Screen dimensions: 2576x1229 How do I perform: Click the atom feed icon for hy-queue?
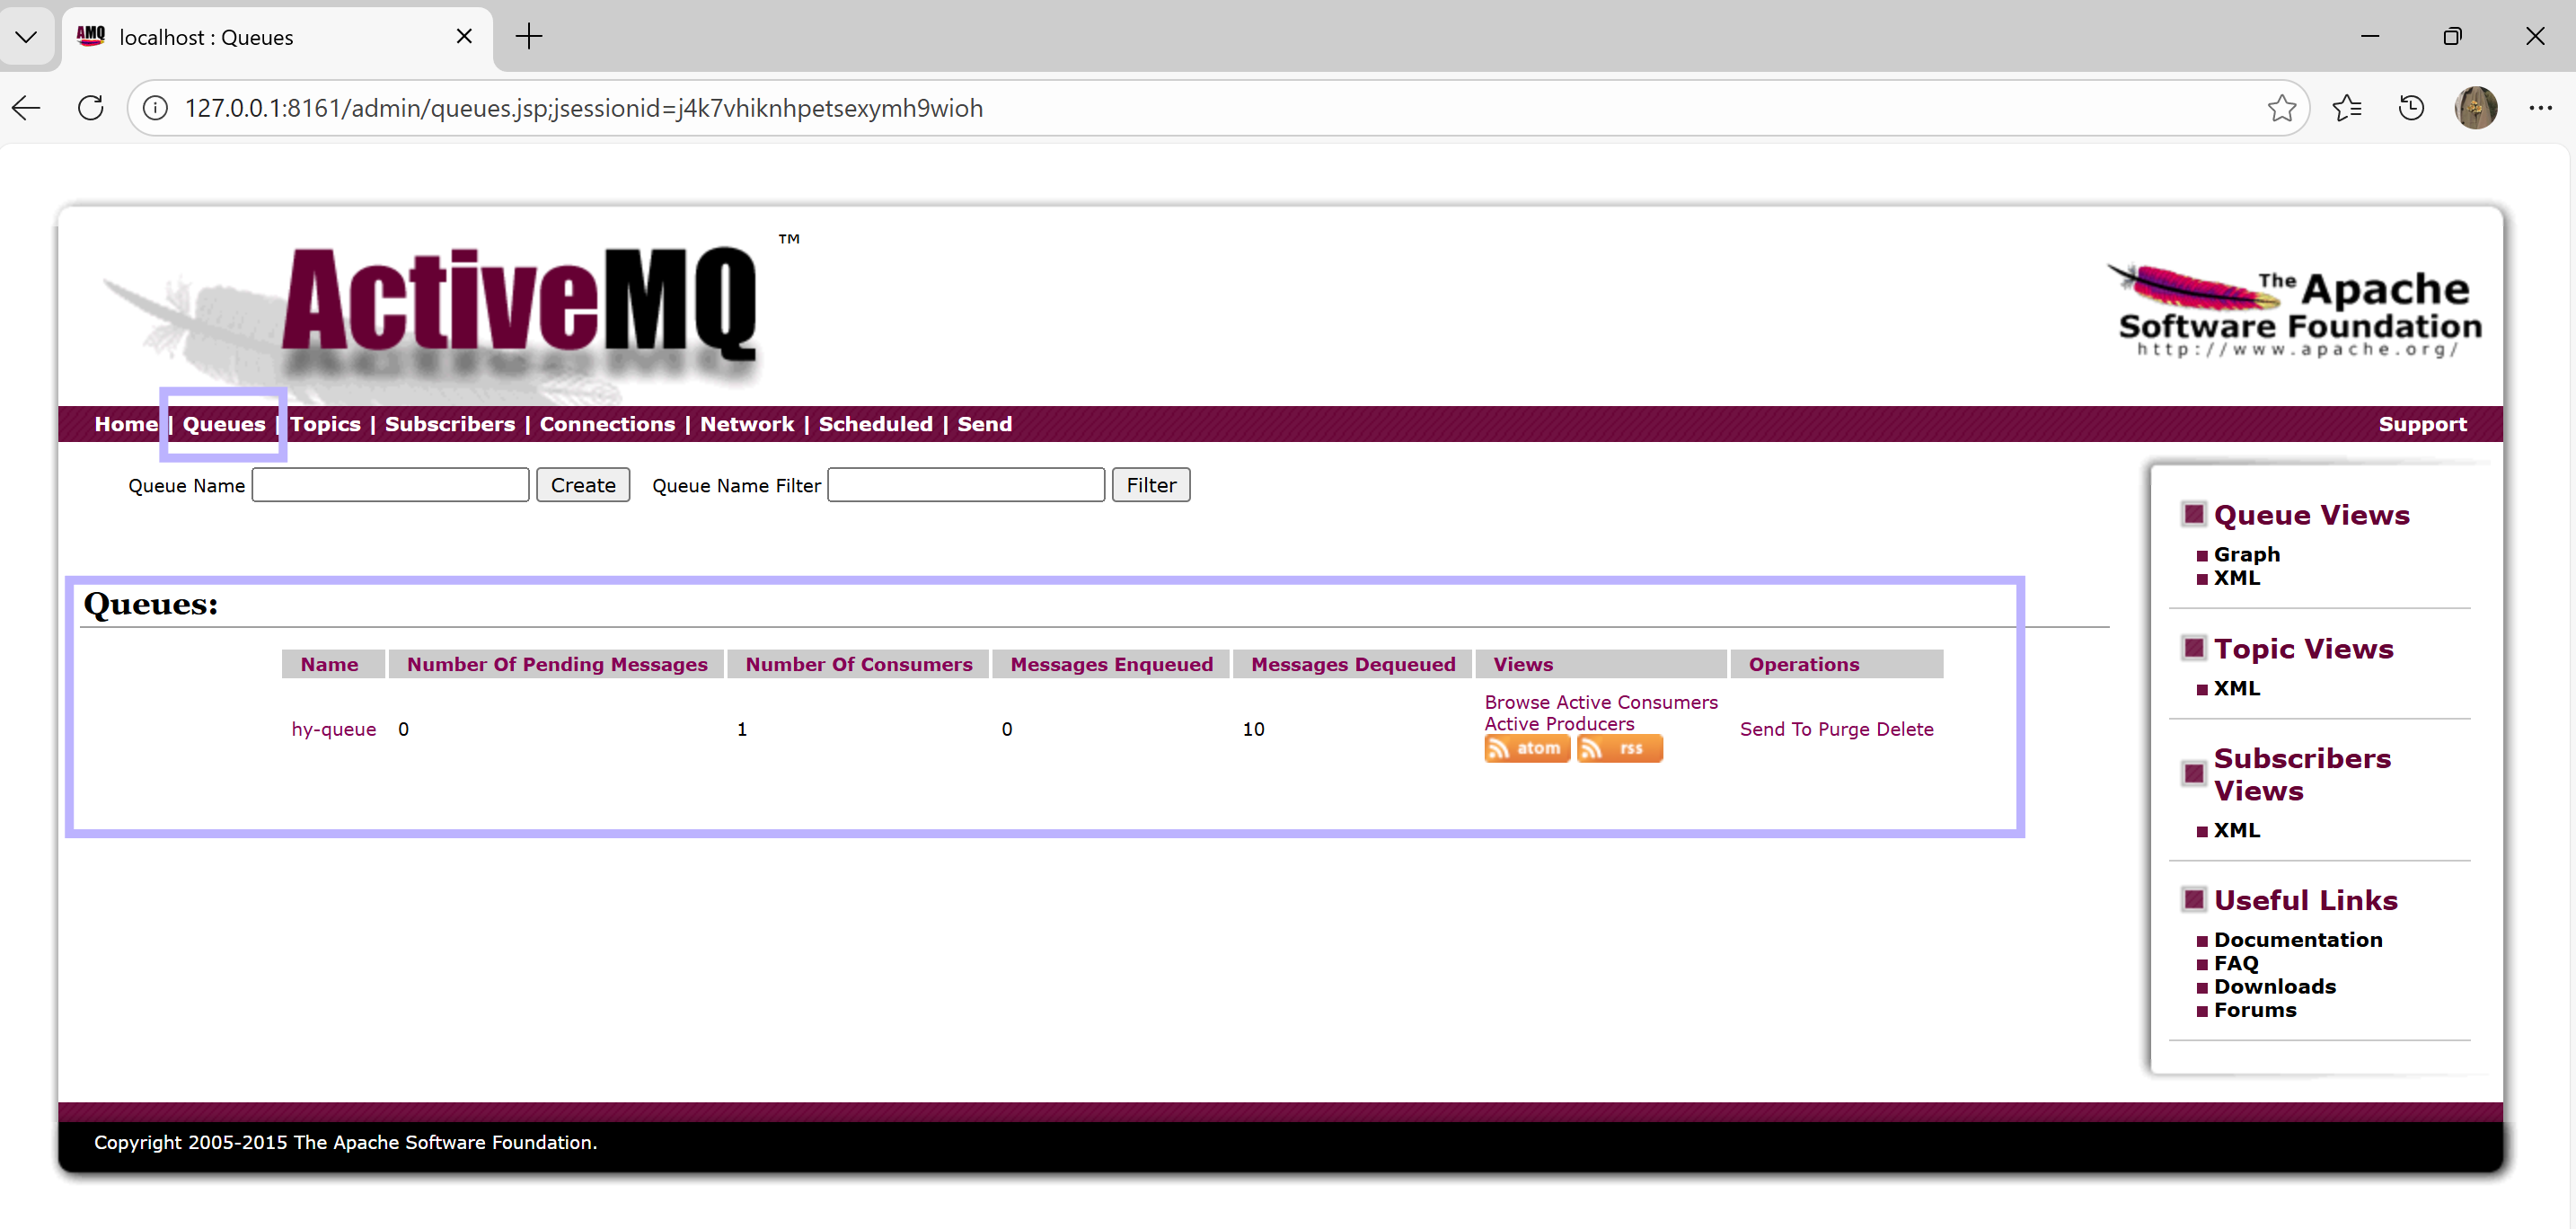pos(1526,748)
